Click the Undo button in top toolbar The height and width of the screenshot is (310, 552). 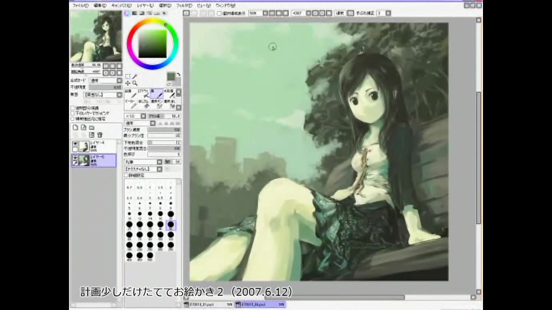[x=186, y=13]
